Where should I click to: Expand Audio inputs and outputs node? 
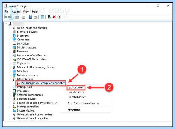point(10,28)
